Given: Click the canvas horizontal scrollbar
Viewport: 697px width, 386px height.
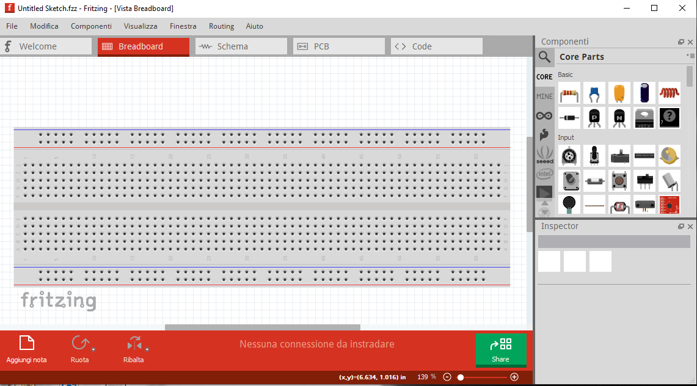Looking at the screenshot, I should tap(263, 327).
